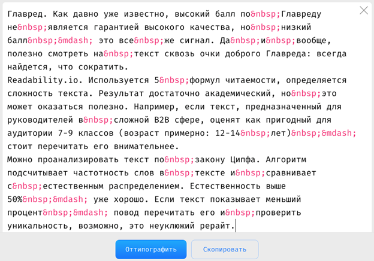
Task: Place cursor after the word рерайт.
Action: (x=236, y=226)
